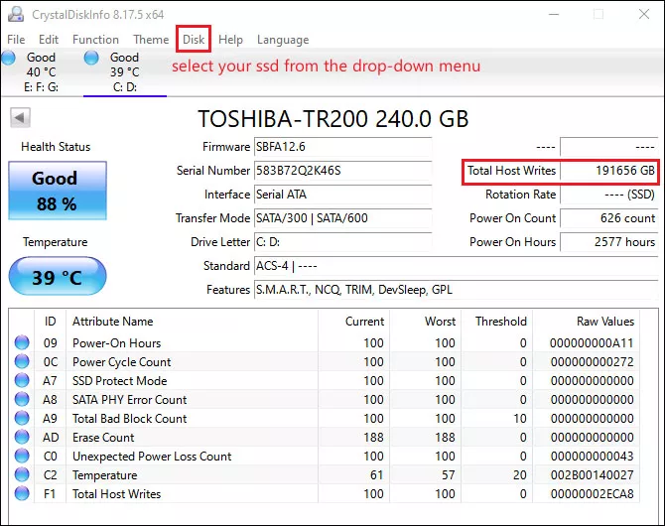This screenshot has width=665, height=526.
Task: Click the Threshold column header
Action: click(497, 322)
